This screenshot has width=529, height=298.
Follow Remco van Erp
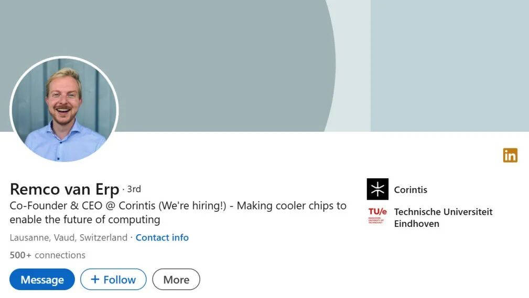click(113, 280)
